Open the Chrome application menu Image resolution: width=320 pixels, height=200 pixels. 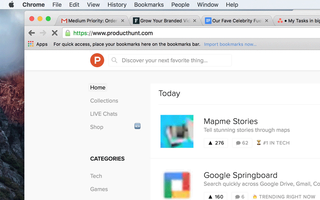pyautogui.click(x=33, y=5)
